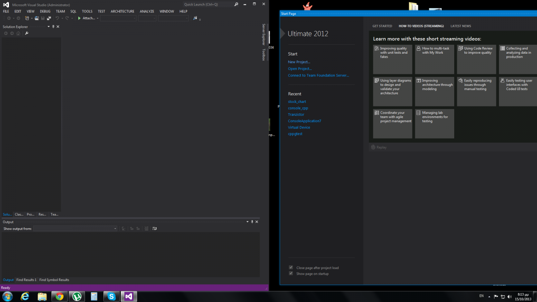Viewport: 537px width, 302px height.
Task: Click the Find Message in Code icon in Output
Action: [123, 229]
